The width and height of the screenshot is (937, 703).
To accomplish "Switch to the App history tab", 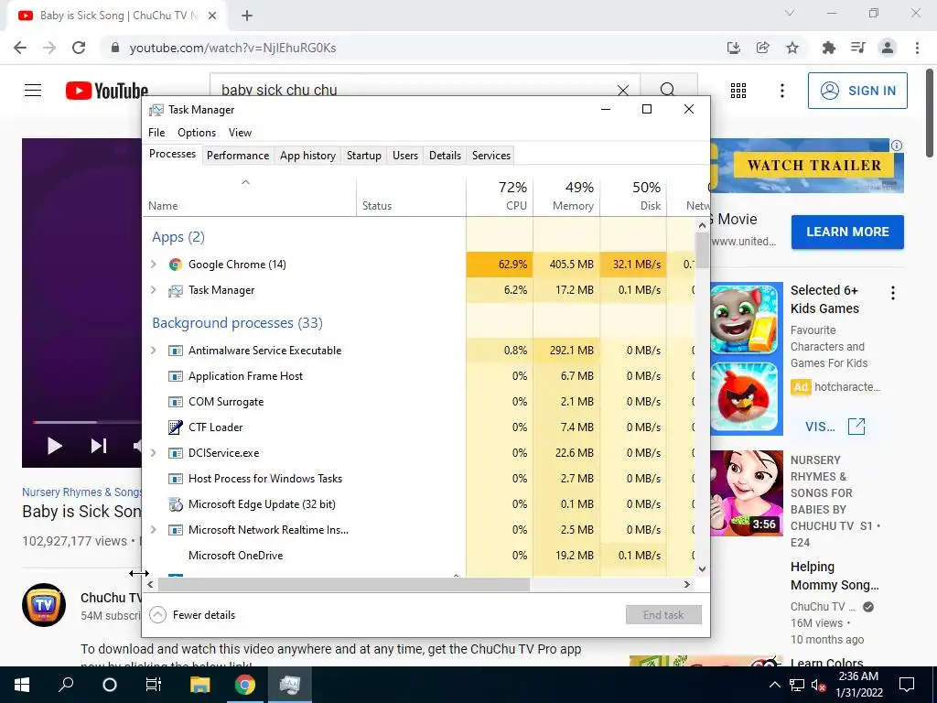I will click(x=307, y=156).
